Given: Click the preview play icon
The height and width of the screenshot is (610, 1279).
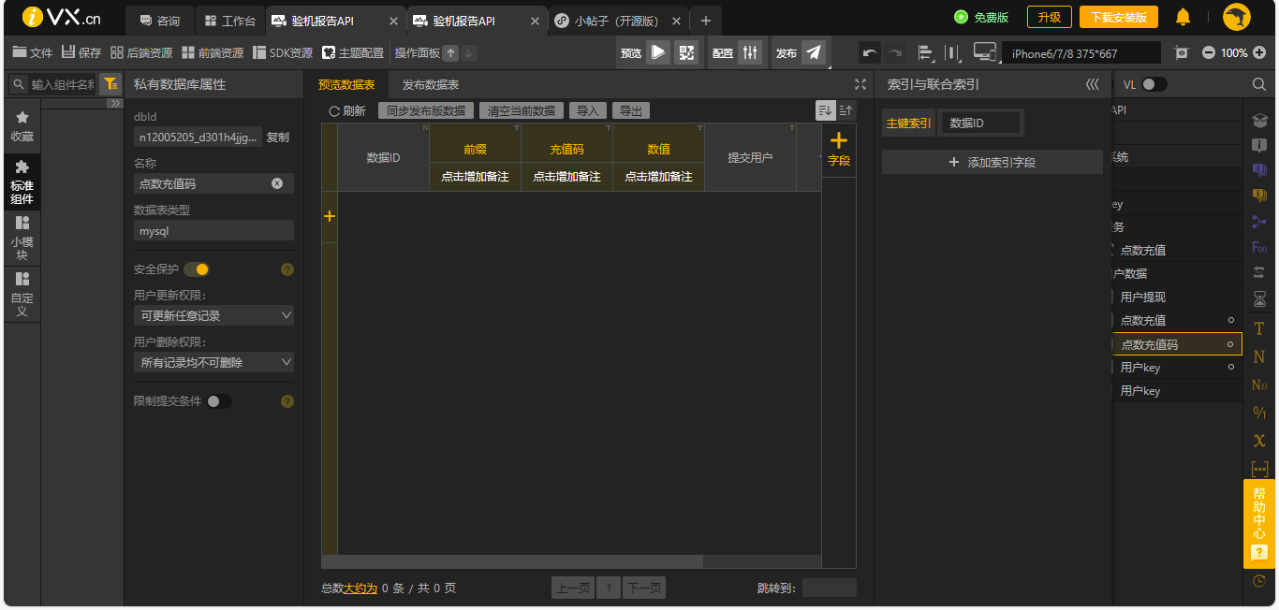Looking at the screenshot, I should pos(658,52).
